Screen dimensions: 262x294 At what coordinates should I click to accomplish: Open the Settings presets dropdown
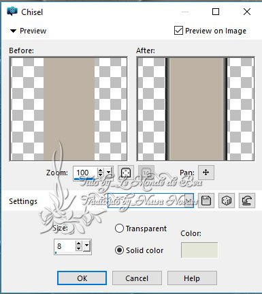189,201
